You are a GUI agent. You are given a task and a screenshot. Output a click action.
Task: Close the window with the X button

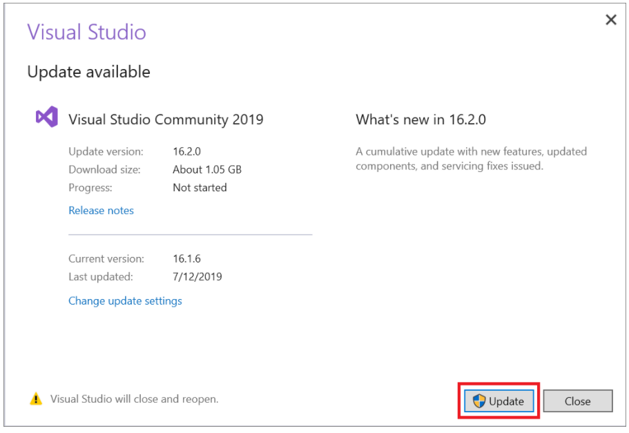611,19
